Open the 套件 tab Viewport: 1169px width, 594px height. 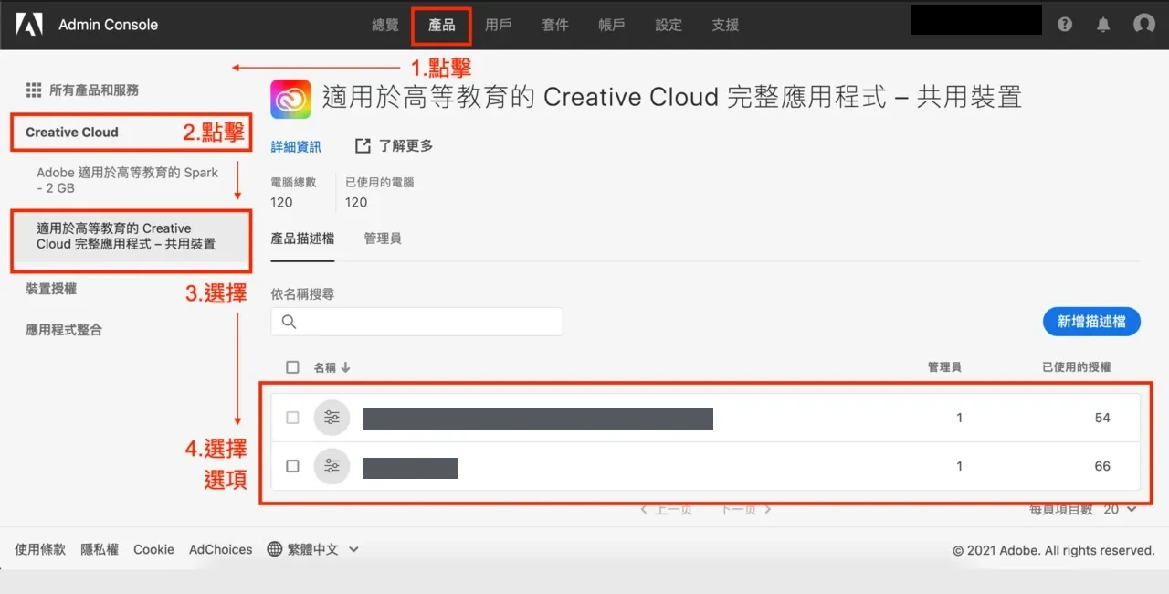(x=555, y=25)
